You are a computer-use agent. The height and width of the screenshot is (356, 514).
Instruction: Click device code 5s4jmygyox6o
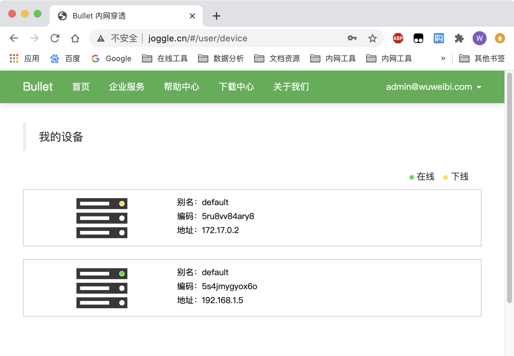tap(230, 286)
